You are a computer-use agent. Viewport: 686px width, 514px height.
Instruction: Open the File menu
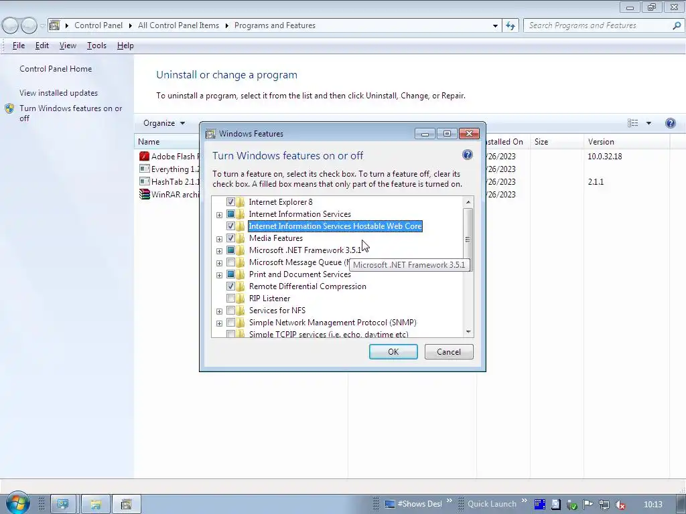coord(18,46)
